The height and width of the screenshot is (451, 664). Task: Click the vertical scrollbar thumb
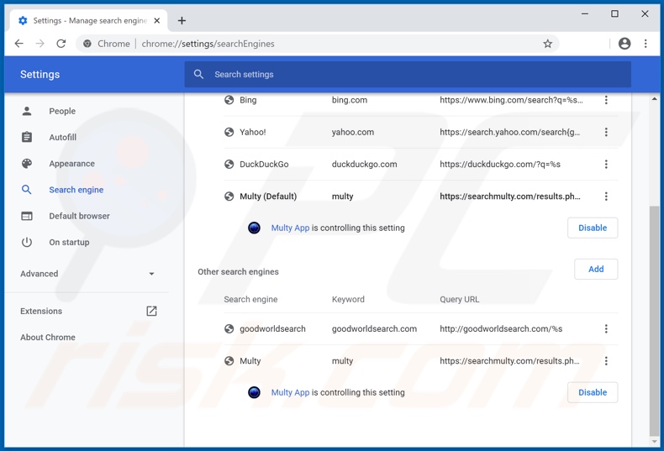click(654, 321)
